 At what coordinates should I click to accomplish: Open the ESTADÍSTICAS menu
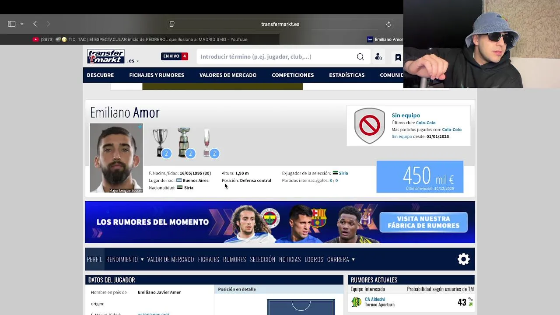point(346,75)
